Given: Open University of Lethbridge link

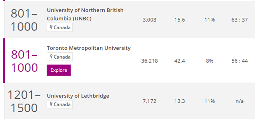Looking at the screenshot, I should coord(78,96).
